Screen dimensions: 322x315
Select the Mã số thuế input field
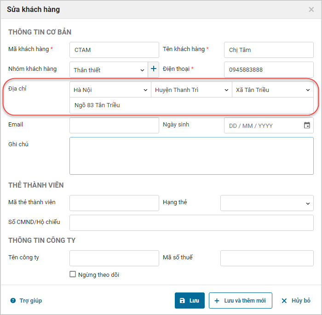click(x=267, y=258)
